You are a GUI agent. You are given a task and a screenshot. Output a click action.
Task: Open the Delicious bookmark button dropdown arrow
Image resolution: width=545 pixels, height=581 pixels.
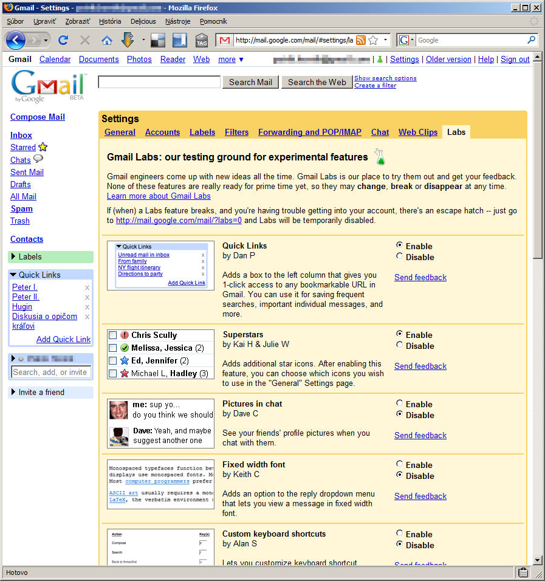point(143,40)
